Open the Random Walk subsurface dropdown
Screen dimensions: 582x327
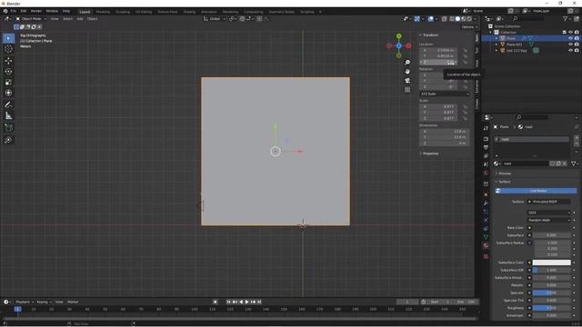pyautogui.click(x=549, y=220)
